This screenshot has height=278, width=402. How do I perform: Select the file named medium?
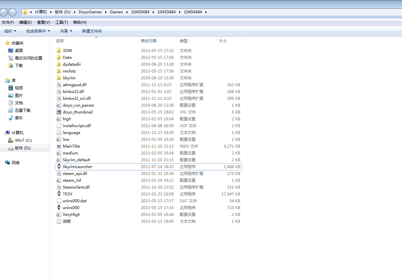coord(70,153)
